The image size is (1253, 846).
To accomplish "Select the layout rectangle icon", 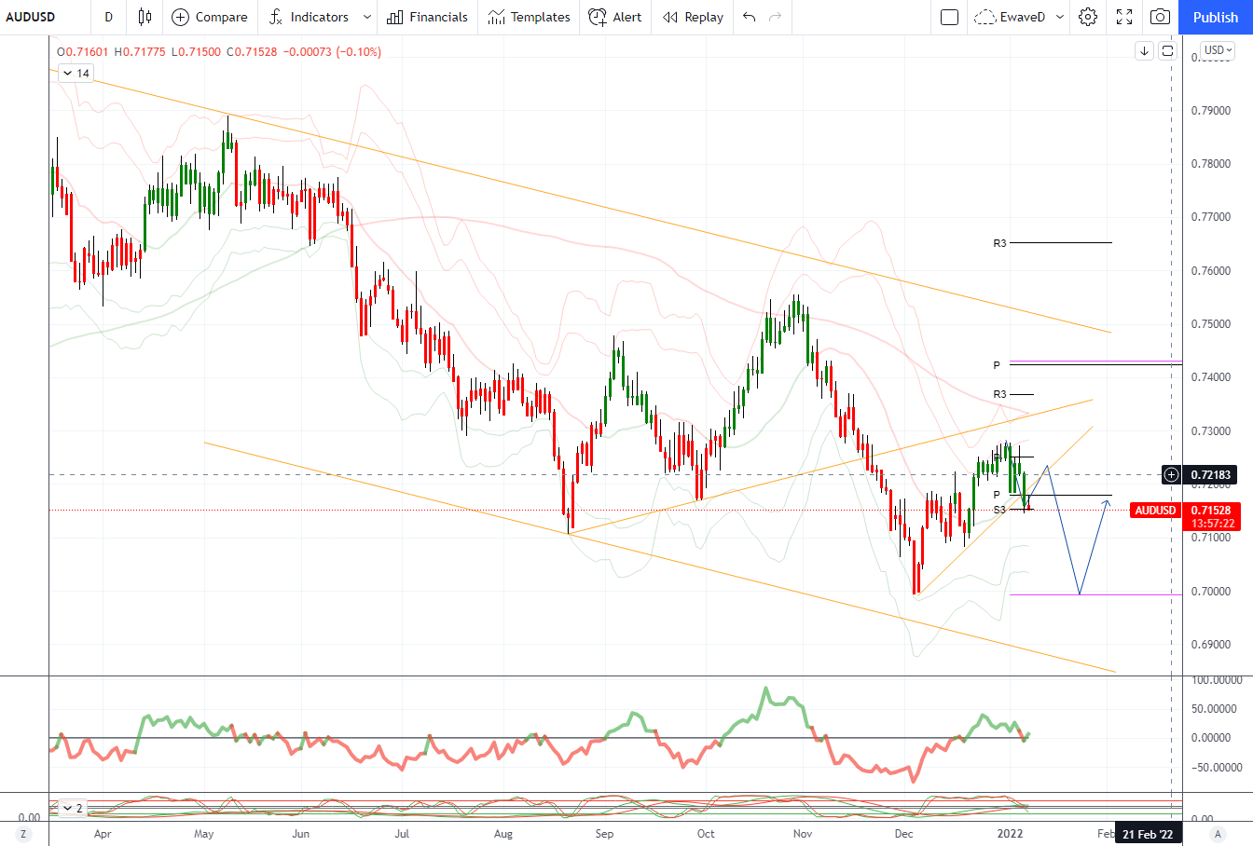I will (950, 17).
